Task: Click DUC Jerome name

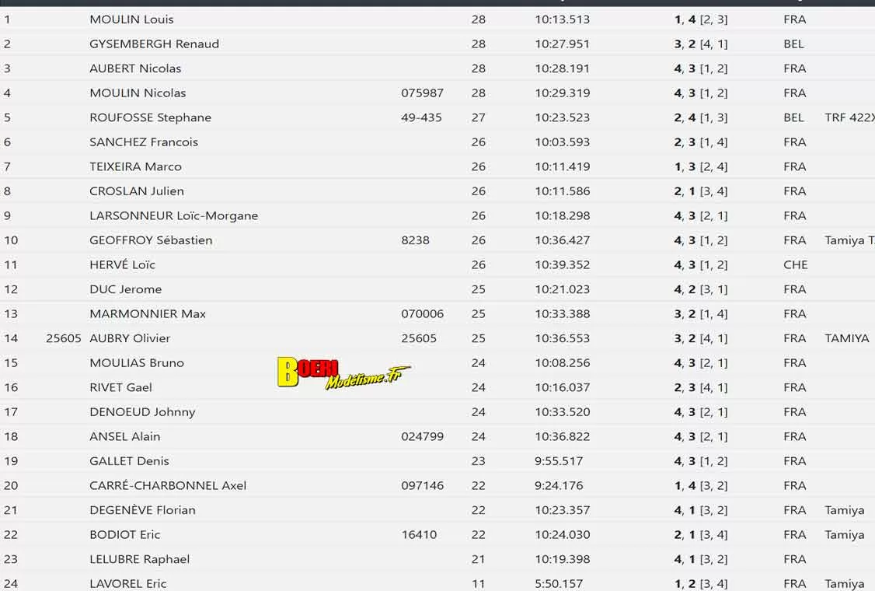Action: pyautogui.click(x=126, y=289)
